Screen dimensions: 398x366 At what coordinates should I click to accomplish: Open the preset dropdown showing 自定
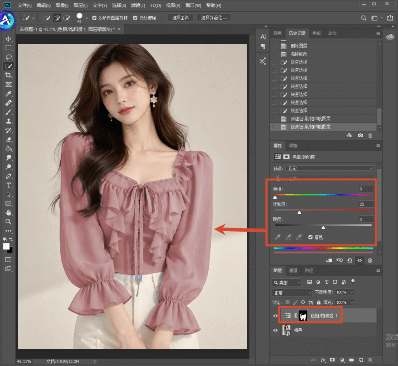pyautogui.click(x=330, y=168)
